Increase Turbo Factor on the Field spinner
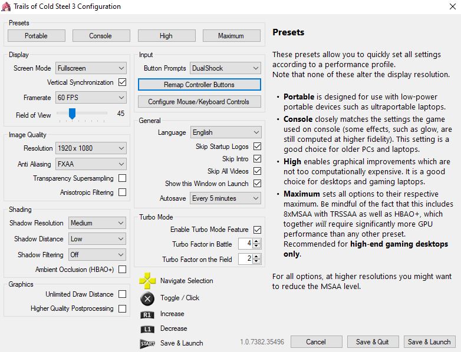Screen dimensions: 461x352 pos(256,257)
